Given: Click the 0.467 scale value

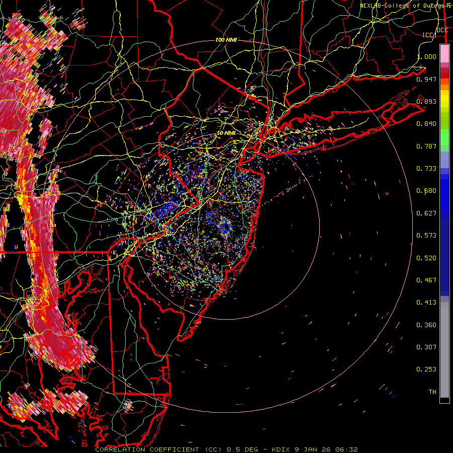Looking at the screenshot, I should [426, 280].
